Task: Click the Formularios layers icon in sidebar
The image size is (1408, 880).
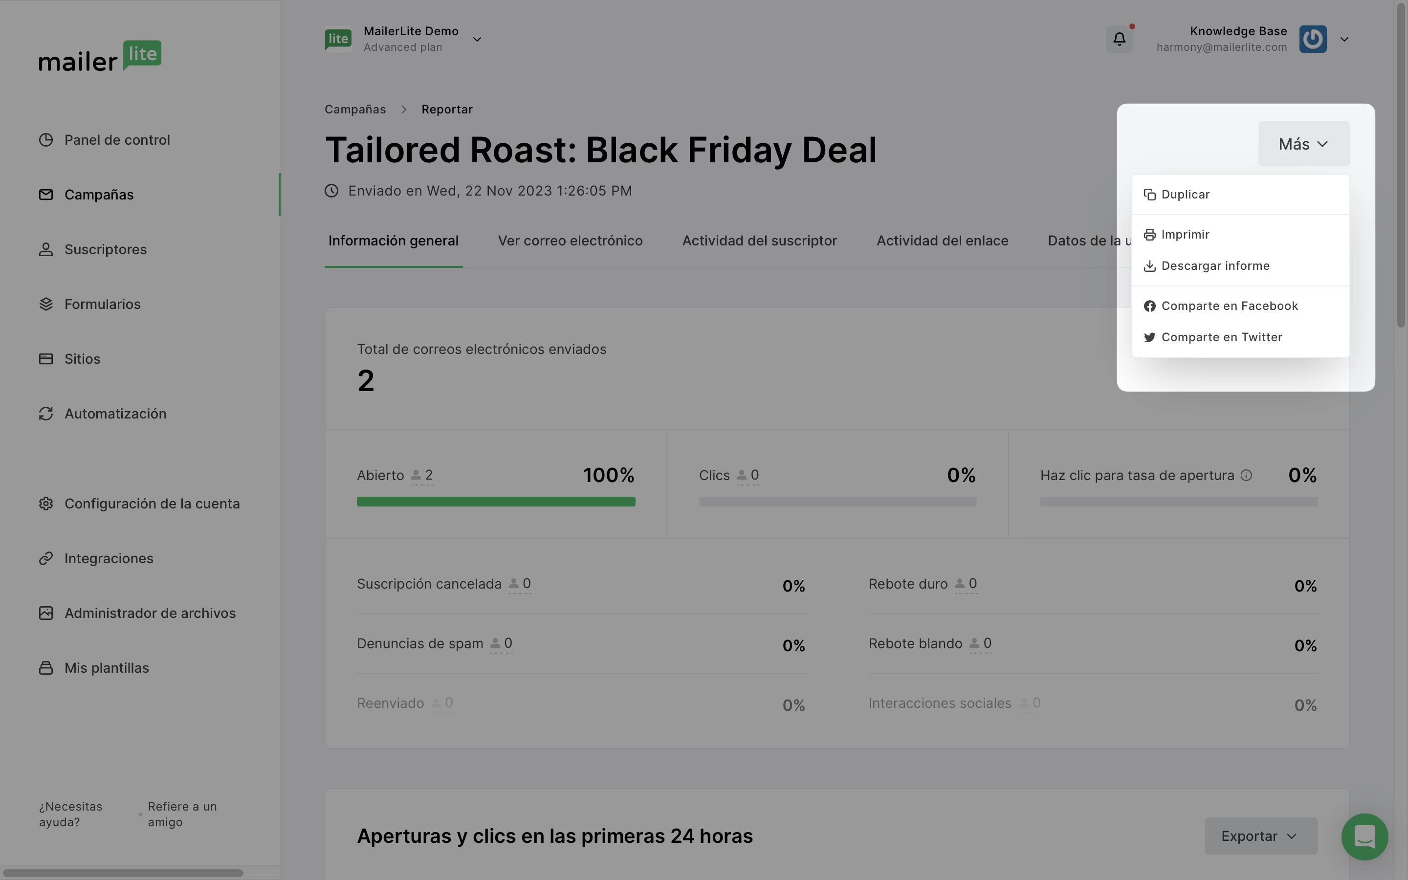Action: tap(46, 305)
